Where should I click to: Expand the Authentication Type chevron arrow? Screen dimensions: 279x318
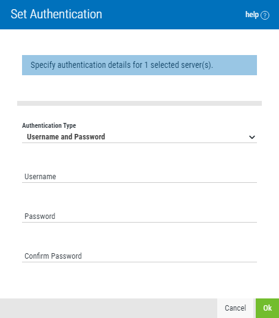252,137
